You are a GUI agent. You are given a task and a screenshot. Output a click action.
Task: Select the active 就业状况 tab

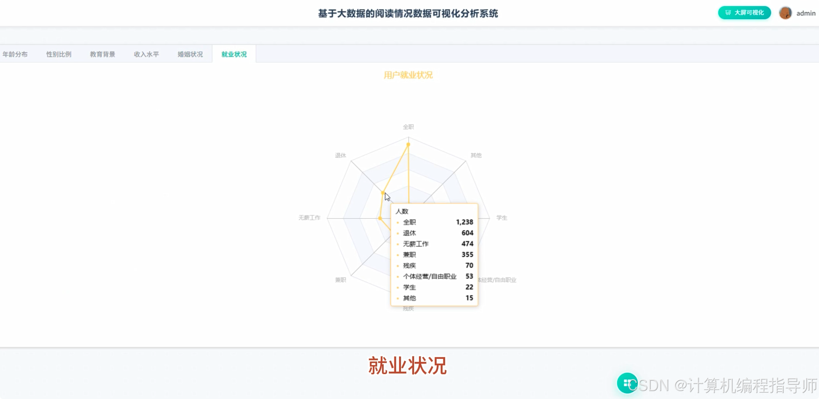point(233,54)
